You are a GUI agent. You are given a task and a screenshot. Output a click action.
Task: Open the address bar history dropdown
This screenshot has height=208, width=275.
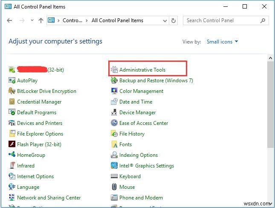tap(165, 20)
